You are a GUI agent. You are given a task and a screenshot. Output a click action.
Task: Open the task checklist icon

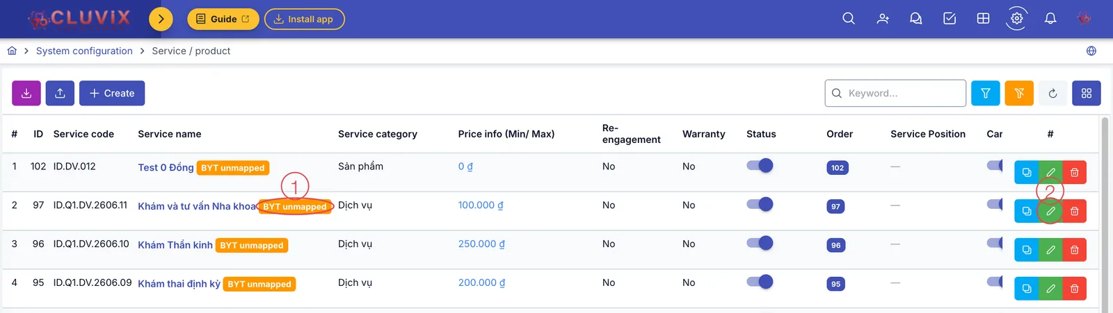pyautogui.click(x=950, y=19)
